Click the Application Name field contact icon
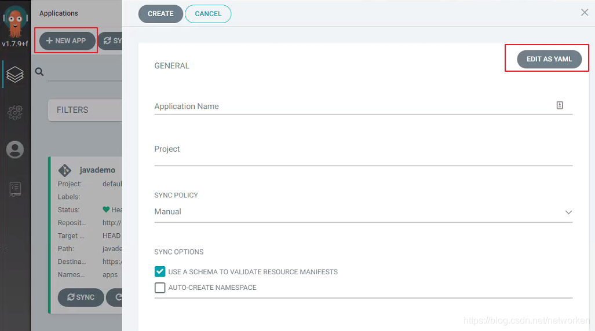 click(x=560, y=105)
